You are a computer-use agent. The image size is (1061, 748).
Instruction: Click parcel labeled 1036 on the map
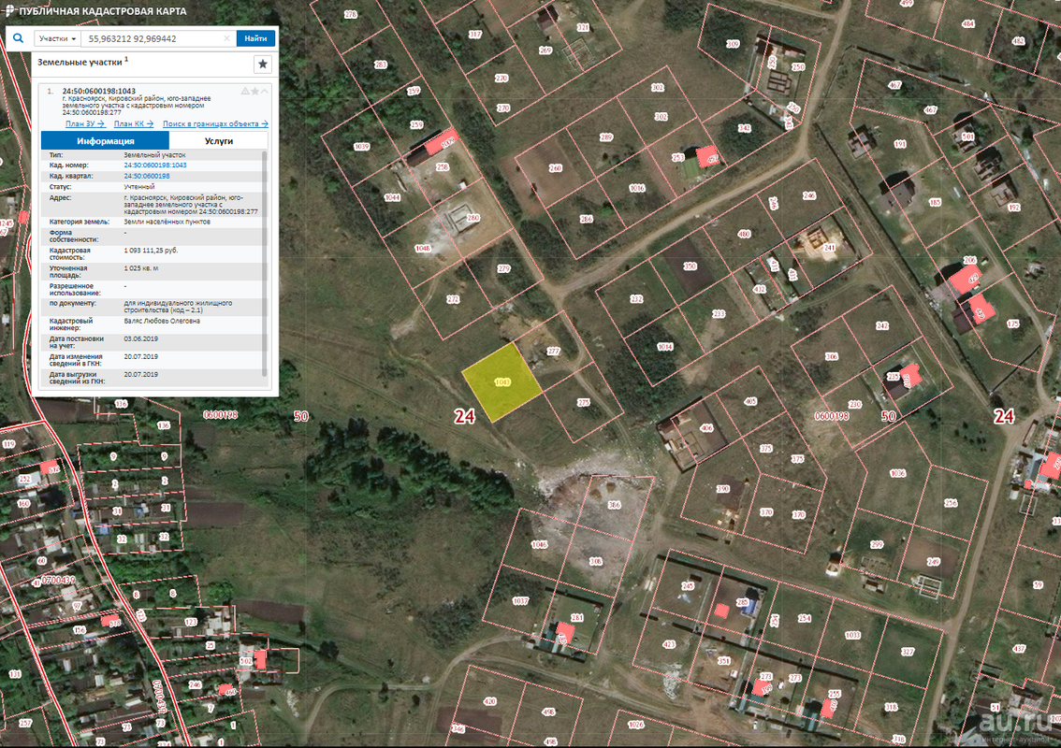coord(897,473)
